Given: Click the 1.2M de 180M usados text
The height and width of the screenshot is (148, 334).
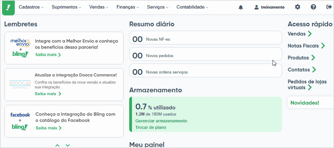Looking at the screenshot, I should click(156, 114).
